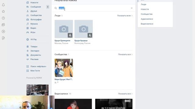Click the Товары bag icon
This screenshot has width=195, height=109.
pos(28,47)
